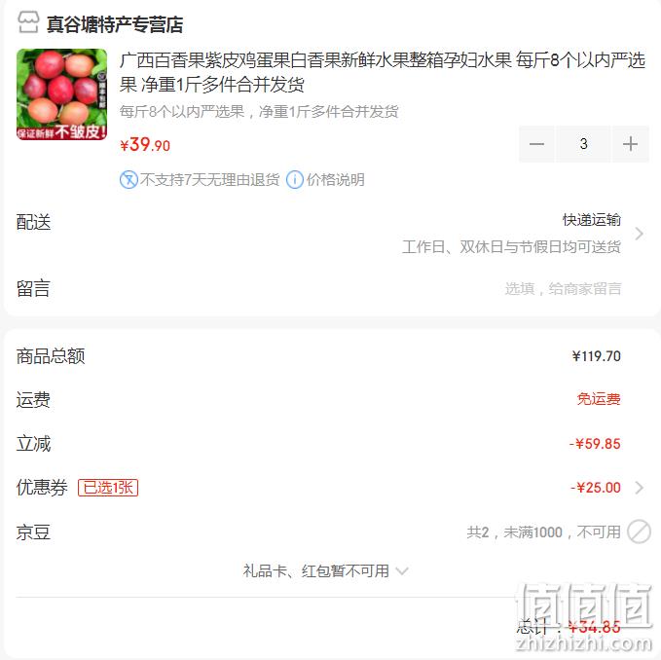This screenshot has height=660, width=661.
Task: Open 快递运输 delivery method
Action: pos(592,220)
